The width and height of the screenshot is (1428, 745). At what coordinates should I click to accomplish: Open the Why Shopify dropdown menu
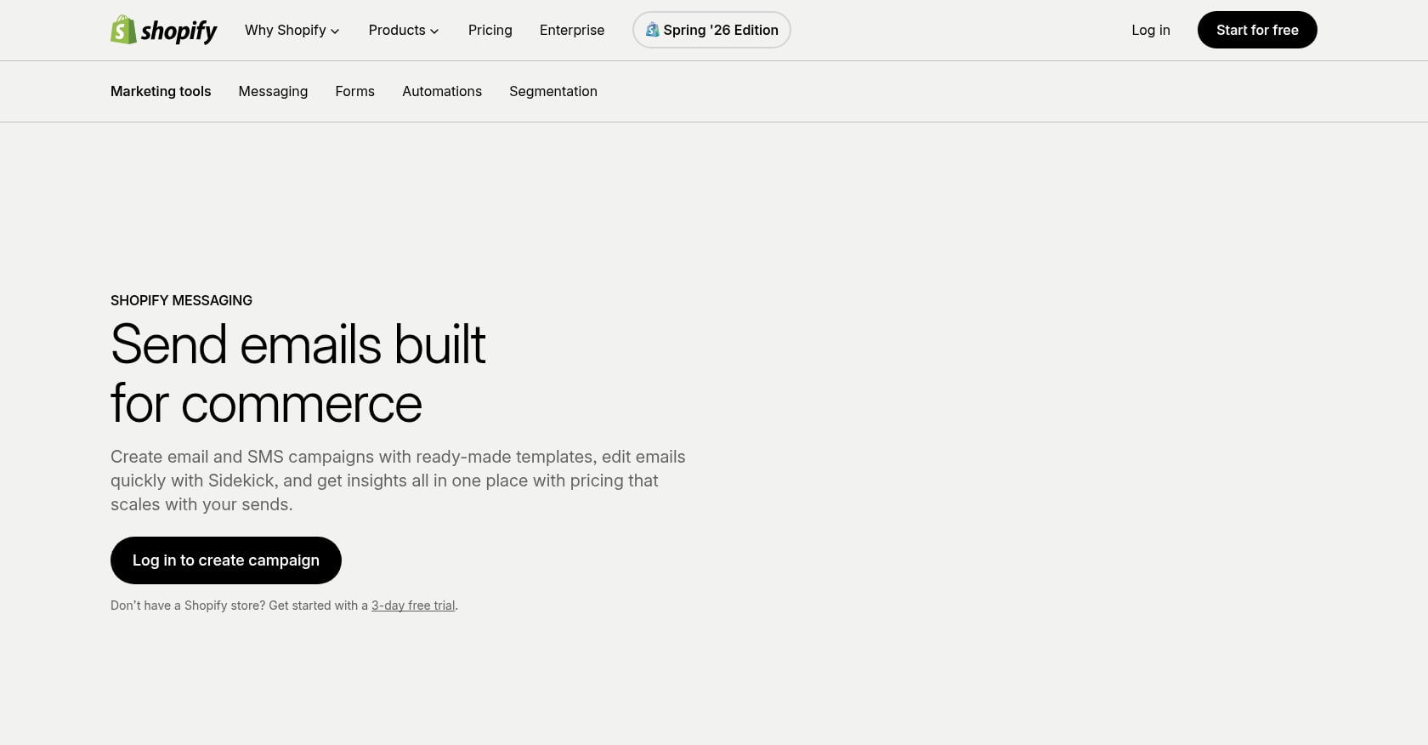pos(292,30)
